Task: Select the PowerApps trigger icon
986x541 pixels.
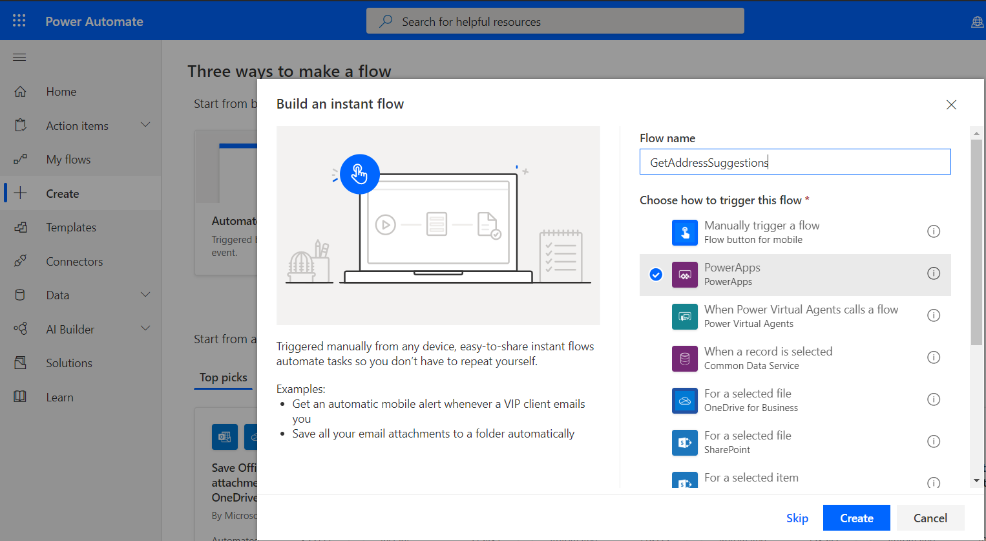Action: (x=684, y=274)
